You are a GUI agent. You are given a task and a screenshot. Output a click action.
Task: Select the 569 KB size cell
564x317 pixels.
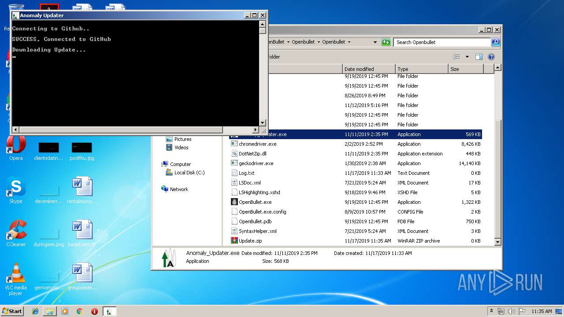coord(473,134)
